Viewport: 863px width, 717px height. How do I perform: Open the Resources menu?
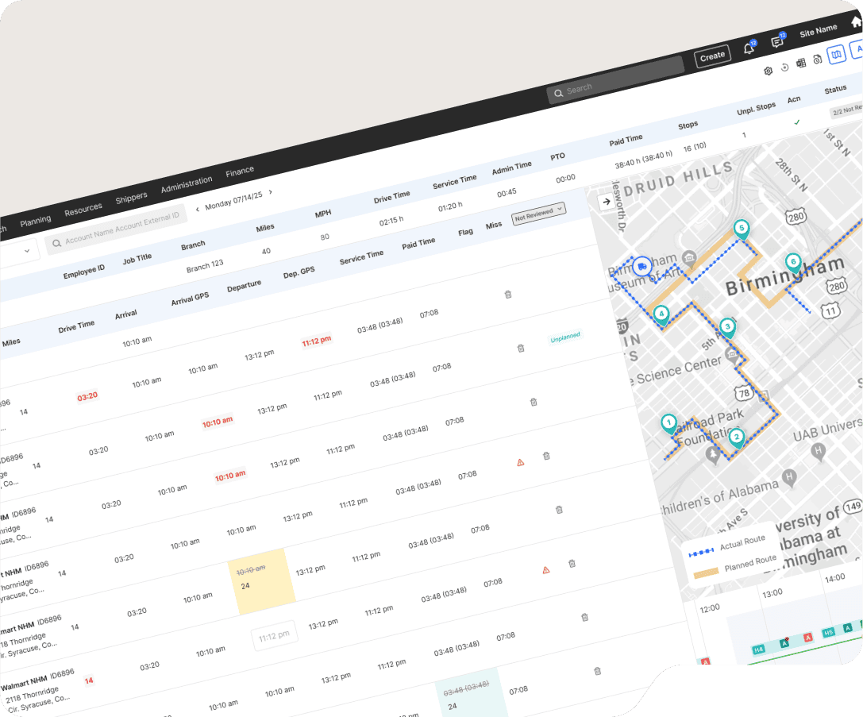pos(83,210)
